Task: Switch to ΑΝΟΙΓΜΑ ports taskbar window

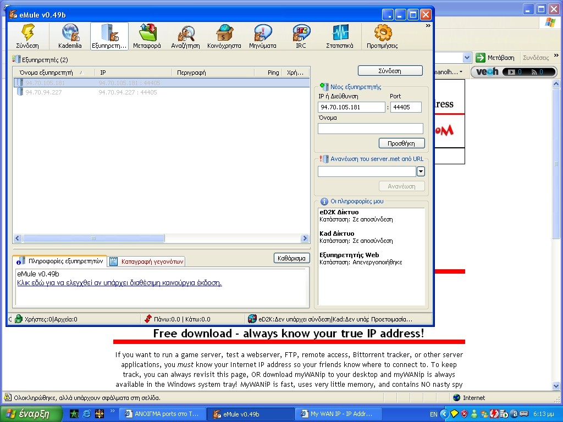Action: click(x=162, y=414)
